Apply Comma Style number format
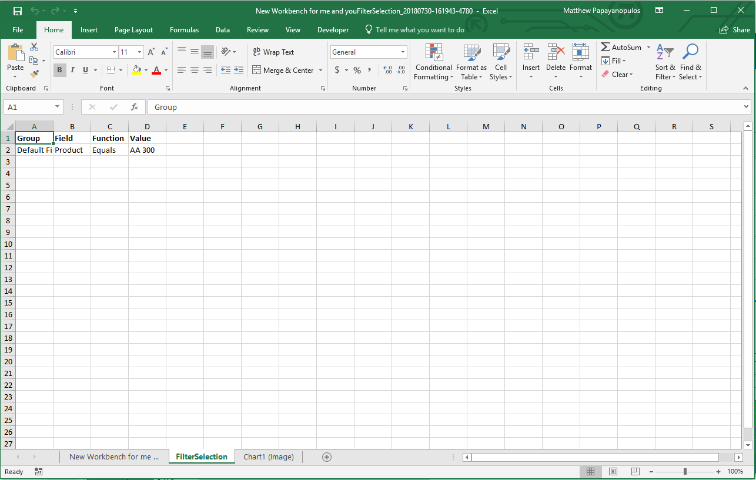 click(369, 70)
